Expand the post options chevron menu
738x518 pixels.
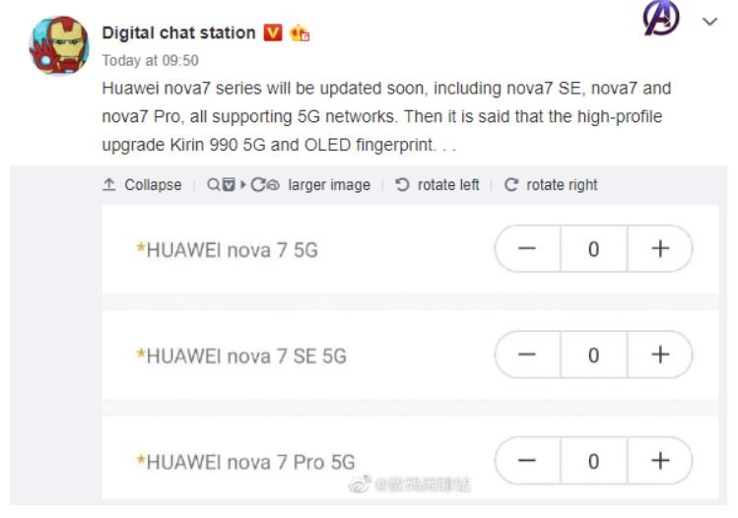[709, 21]
